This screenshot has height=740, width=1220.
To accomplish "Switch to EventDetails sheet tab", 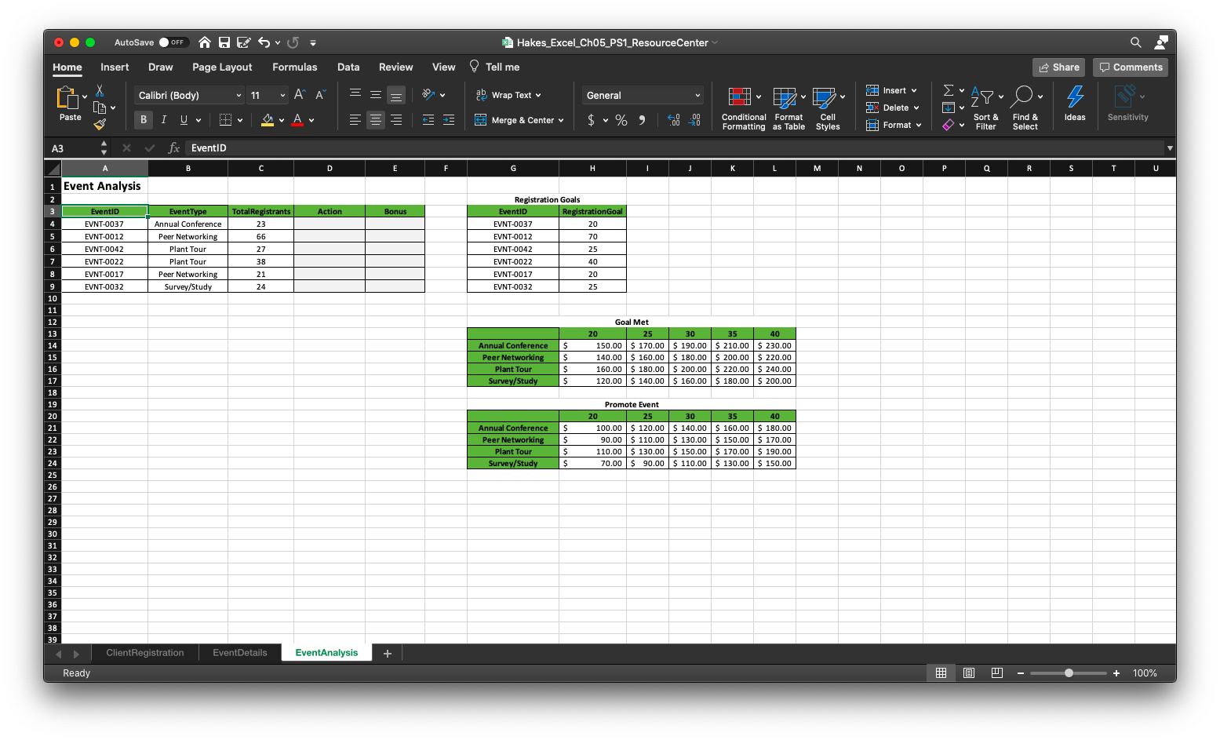I will tap(240, 653).
